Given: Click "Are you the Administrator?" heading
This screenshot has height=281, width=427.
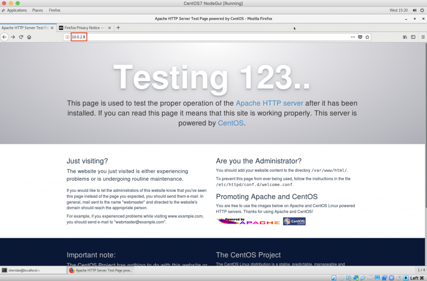Looking at the screenshot, I should [259, 161].
